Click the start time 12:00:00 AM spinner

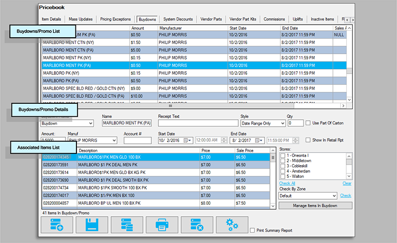224,140
